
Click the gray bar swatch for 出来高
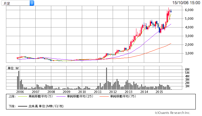pos(22,106)
